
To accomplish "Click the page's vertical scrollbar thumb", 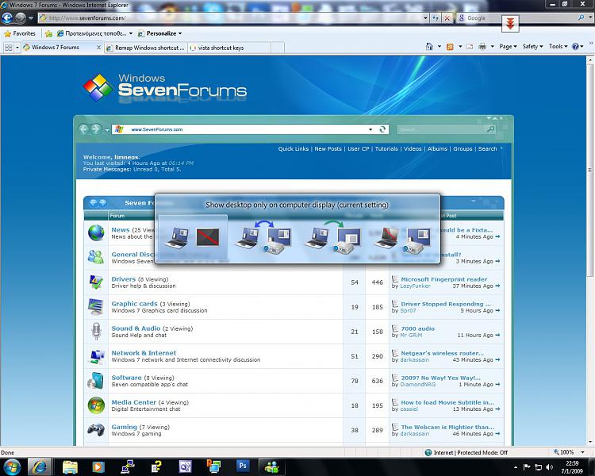I will pyautogui.click(x=590, y=170).
